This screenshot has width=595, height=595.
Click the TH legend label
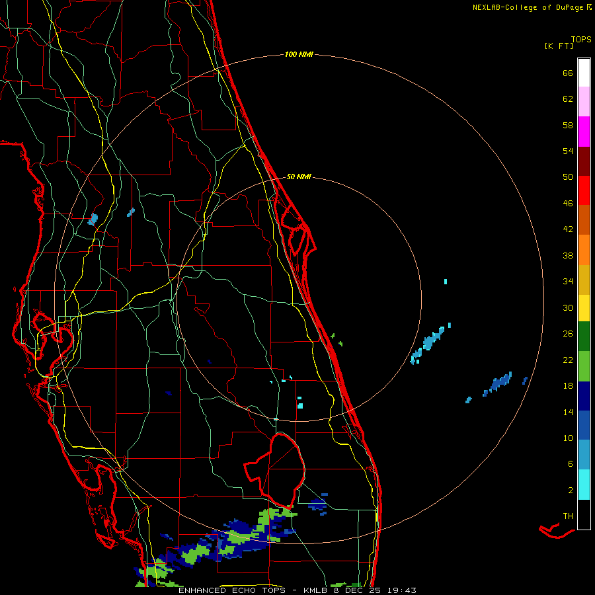coord(568,516)
